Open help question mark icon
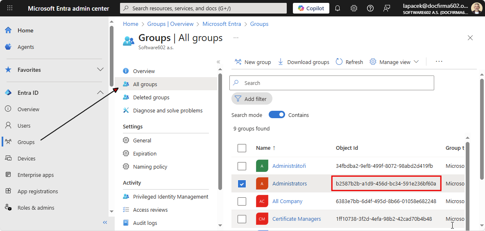The height and width of the screenshot is (231, 485). [x=370, y=8]
